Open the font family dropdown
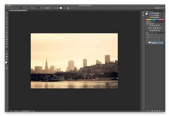The height and width of the screenshot is (116, 169). [19, 8]
